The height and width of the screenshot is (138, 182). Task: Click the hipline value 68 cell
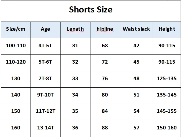pyautogui.click(x=105, y=45)
